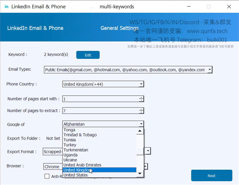Click the country list scroll down arrow
The width and height of the screenshot is (239, 185).
(140, 173)
